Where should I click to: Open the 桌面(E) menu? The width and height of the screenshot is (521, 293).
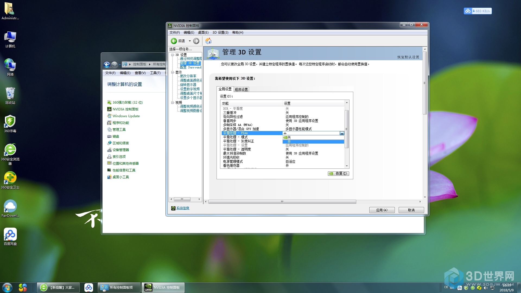click(x=203, y=33)
